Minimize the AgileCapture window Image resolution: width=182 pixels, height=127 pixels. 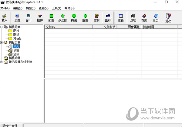(155, 2)
